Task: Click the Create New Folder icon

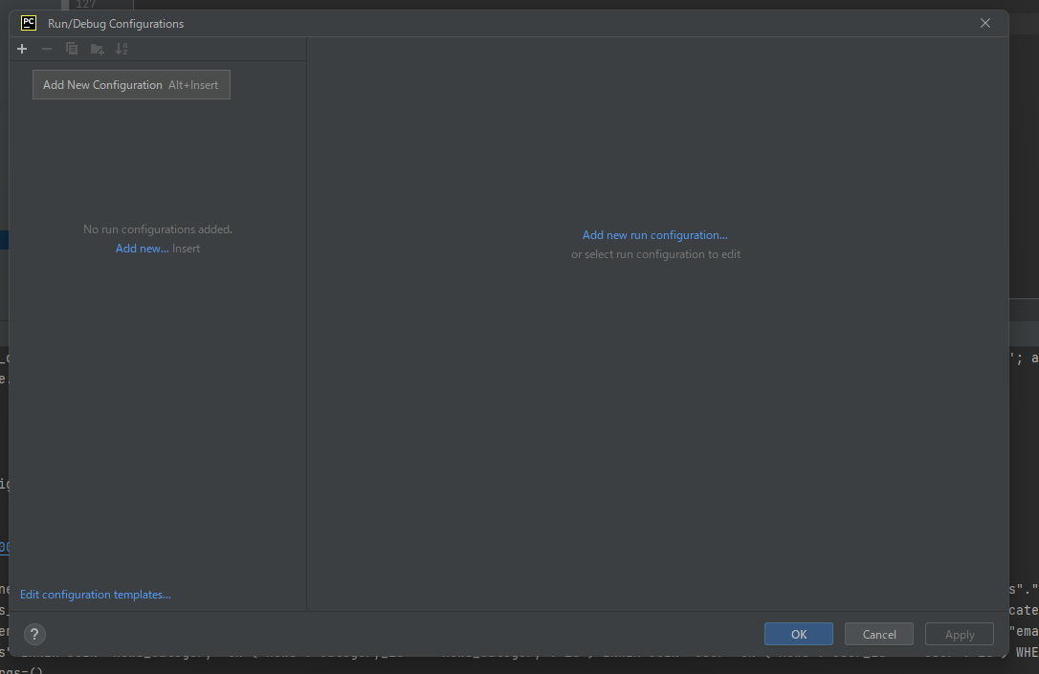Action: (97, 49)
